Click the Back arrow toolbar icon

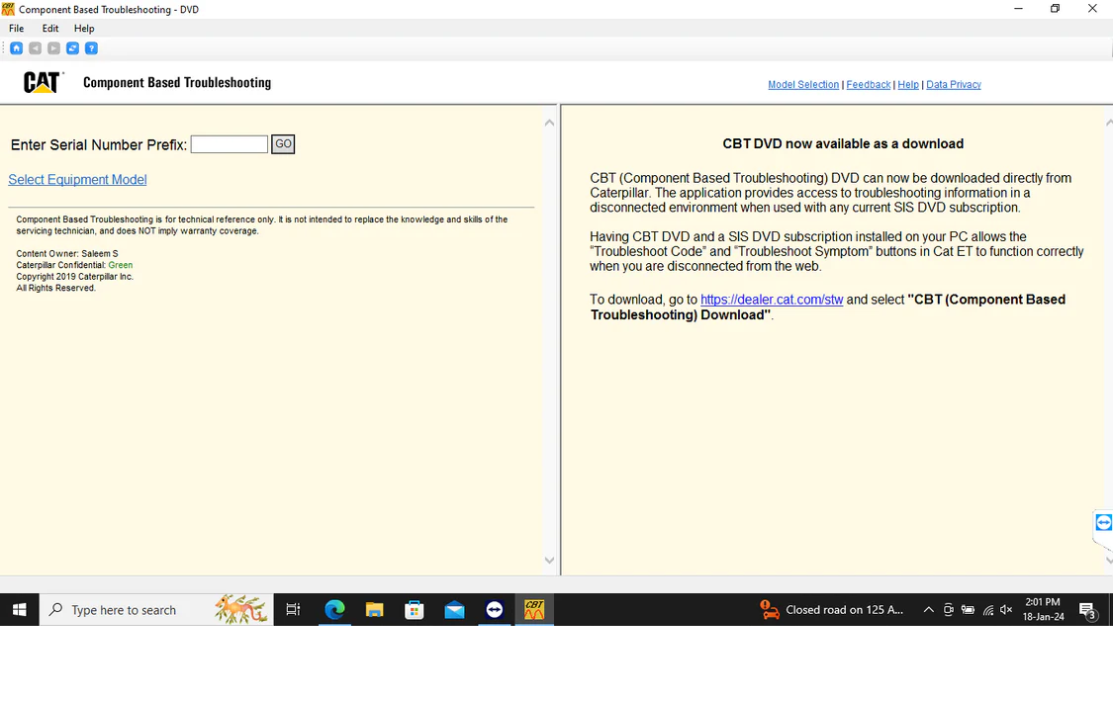(36, 48)
